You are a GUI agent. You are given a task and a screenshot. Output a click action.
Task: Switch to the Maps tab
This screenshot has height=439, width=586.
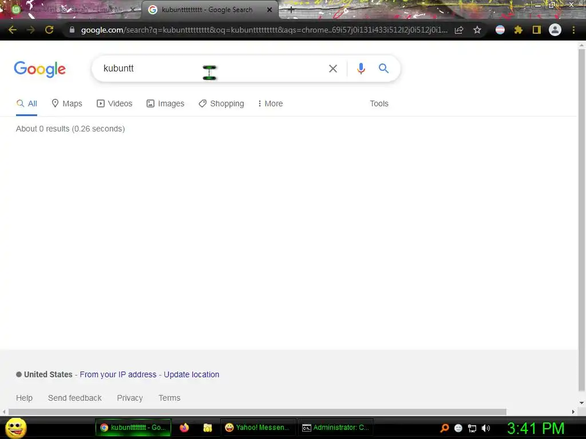coord(67,104)
